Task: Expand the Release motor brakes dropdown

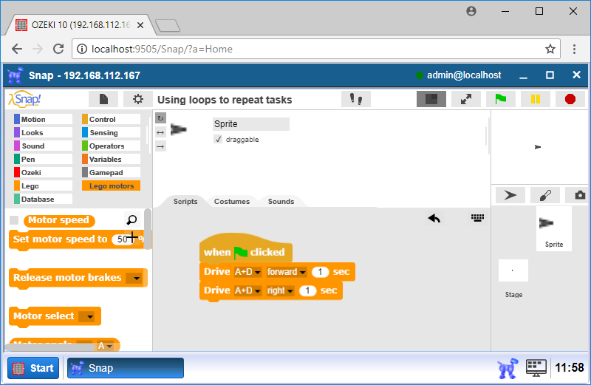Action: 134,278
